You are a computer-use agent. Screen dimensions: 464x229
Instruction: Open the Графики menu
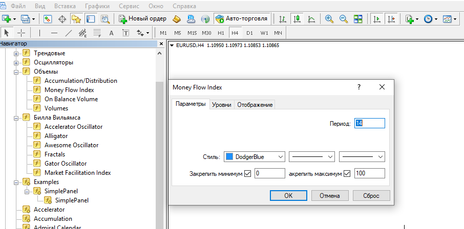(97, 6)
